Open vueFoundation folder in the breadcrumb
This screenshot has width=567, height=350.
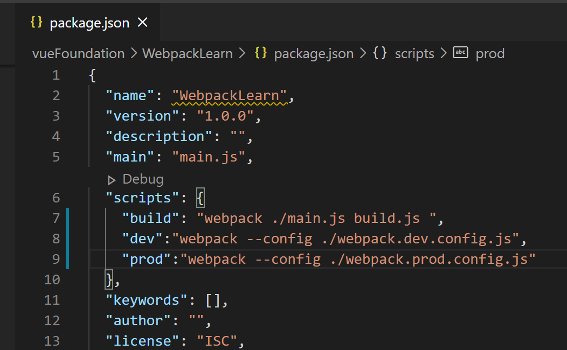coord(79,54)
